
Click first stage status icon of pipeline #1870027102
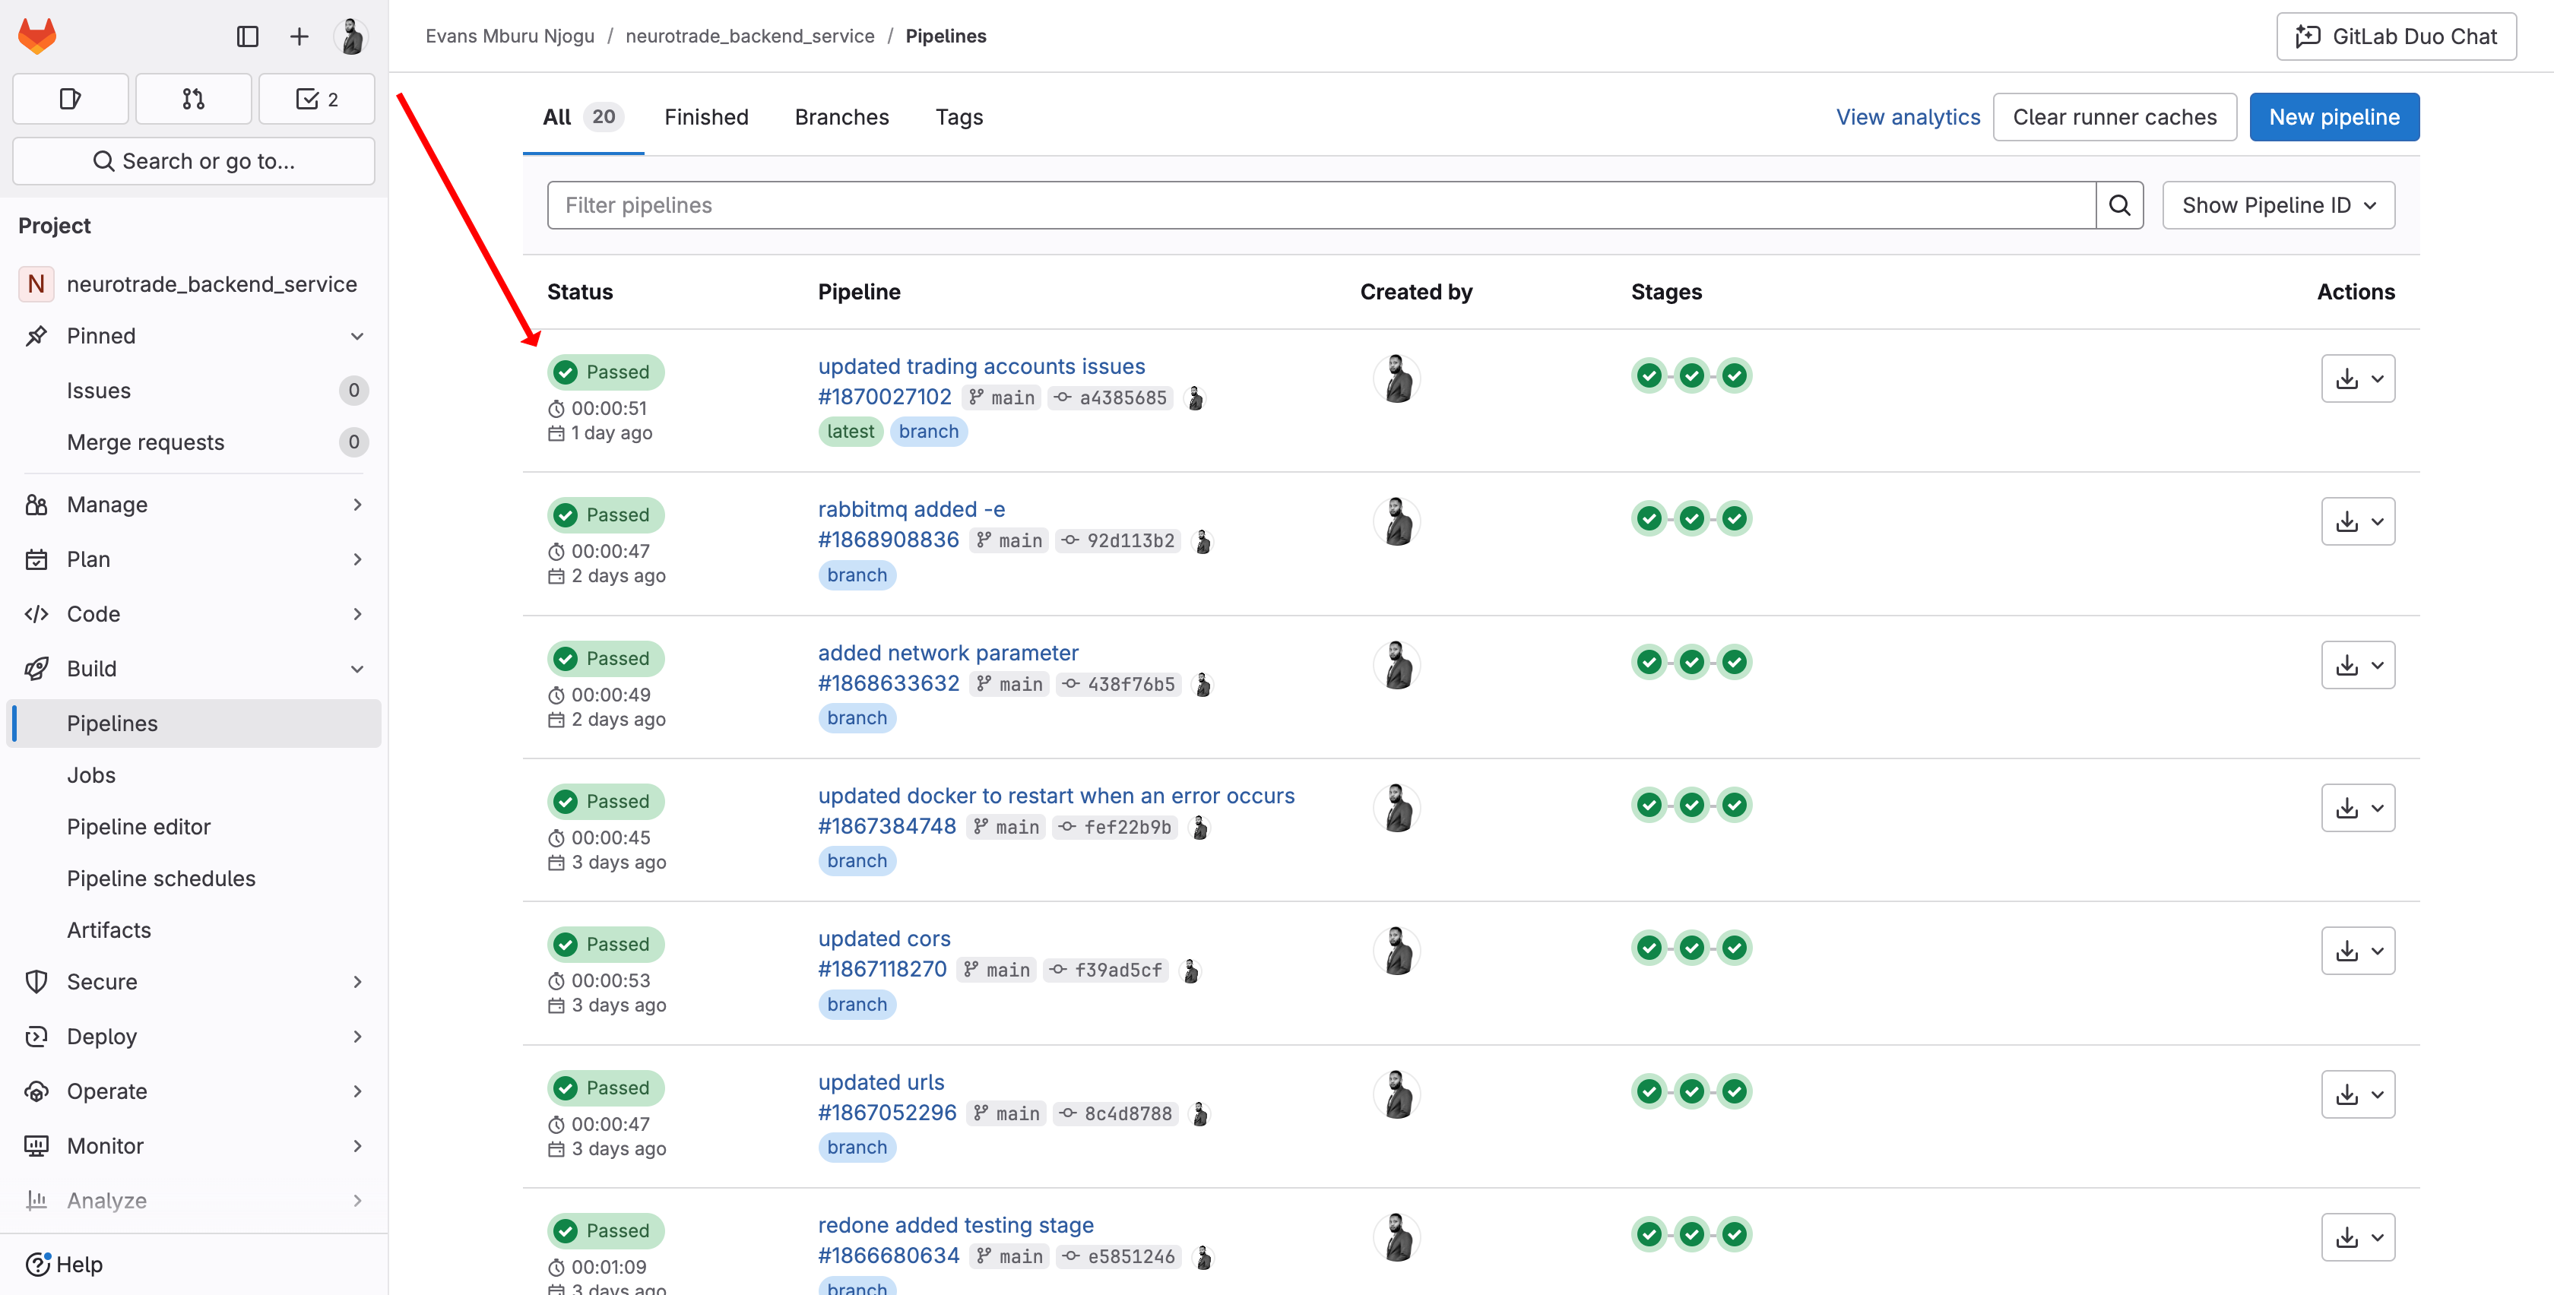pyautogui.click(x=1649, y=375)
